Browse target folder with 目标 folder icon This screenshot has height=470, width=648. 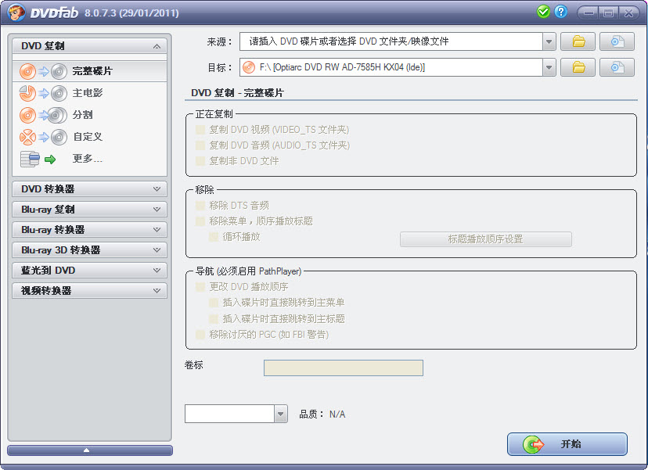pos(578,67)
